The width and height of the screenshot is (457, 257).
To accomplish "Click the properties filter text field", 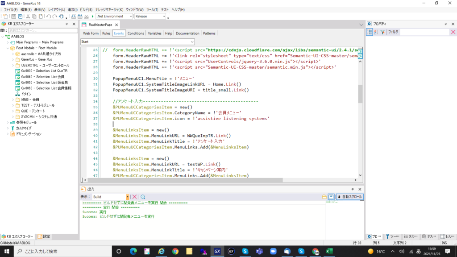I will (424, 32).
